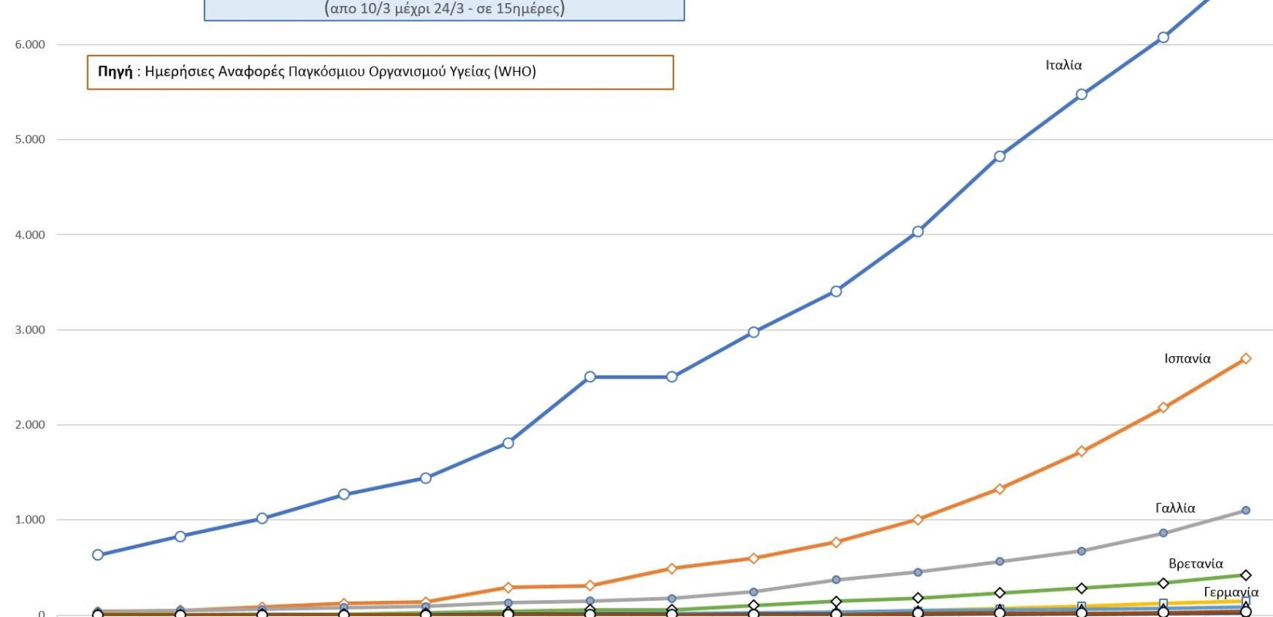Click the Ισπανία series label

pos(1187,359)
